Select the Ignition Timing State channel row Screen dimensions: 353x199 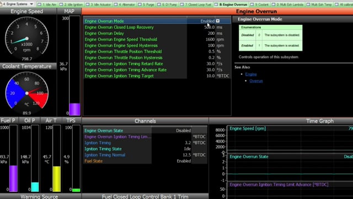coord(145,149)
